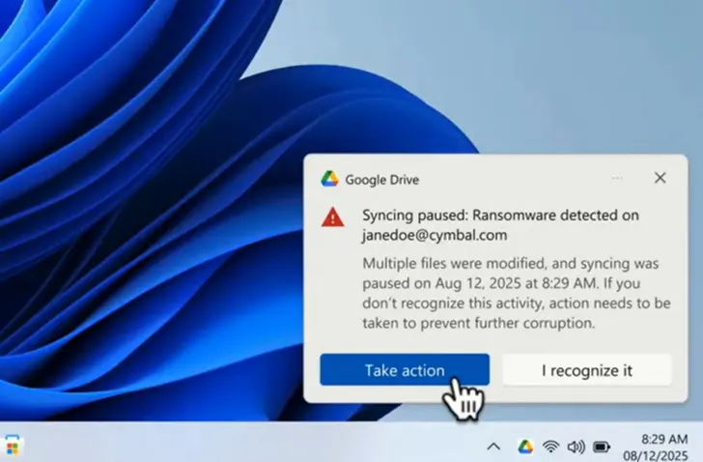This screenshot has width=703, height=462.
Task: Select the janedoe@cymbal.com email text
Action: (435, 235)
